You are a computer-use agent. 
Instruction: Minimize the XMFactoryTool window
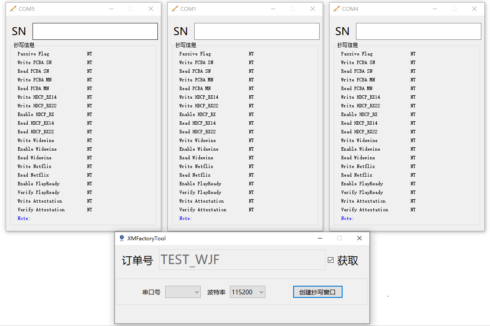tap(320, 238)
